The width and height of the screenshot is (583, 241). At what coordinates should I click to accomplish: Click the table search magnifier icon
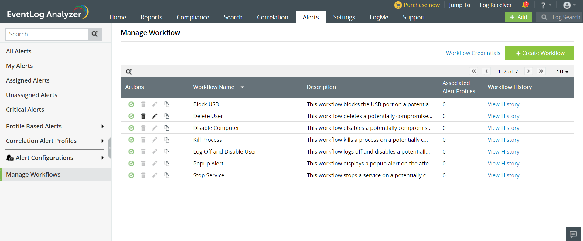click(129, 72)
